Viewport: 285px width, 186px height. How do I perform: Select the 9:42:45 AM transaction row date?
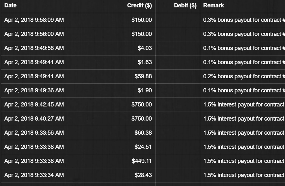click(34, 105)
